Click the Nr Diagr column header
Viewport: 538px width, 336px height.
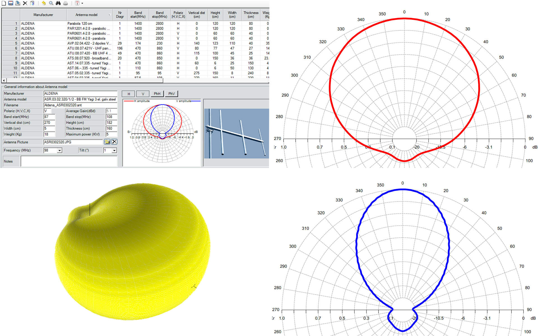[120, 15]
